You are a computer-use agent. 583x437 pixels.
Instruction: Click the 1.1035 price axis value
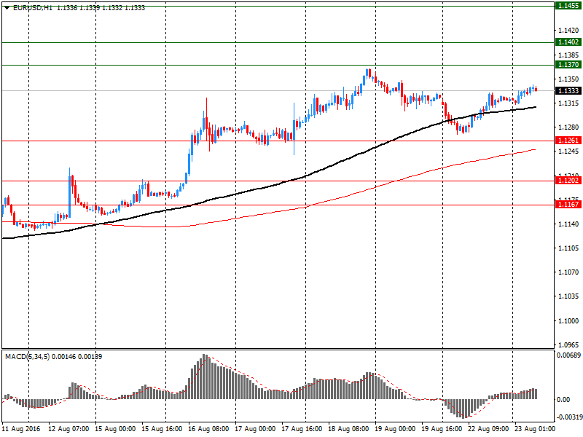pos(568,296)
